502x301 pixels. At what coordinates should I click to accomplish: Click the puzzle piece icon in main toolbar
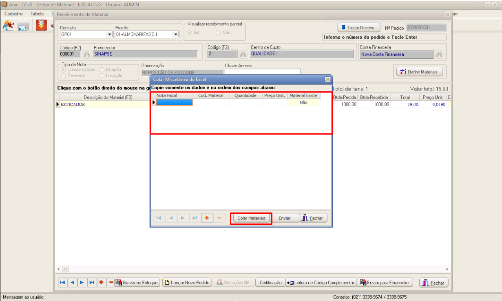tap(8, 26)
